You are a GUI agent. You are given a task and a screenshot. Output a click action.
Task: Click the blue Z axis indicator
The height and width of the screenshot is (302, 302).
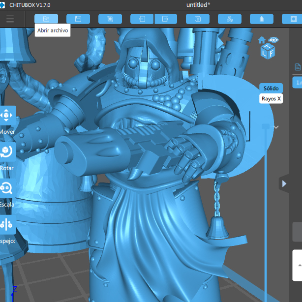(x=15, y=289)
